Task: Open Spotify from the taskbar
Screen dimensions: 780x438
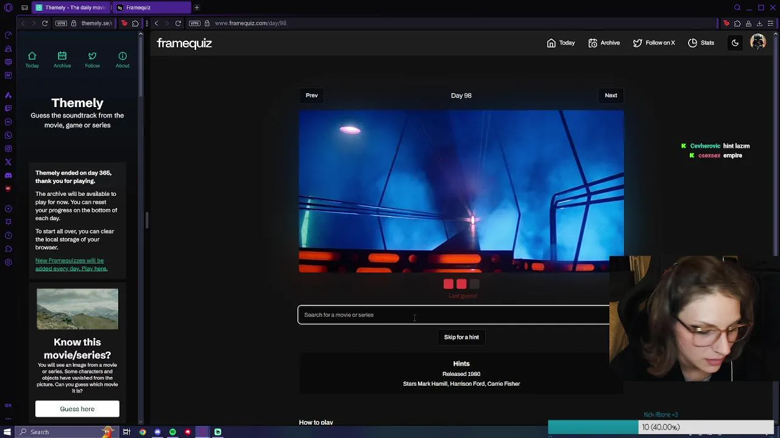Action: pos(172,432)
